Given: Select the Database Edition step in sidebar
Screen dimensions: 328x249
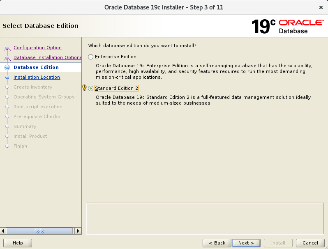Looking at the screenshot, I should pyautogui.click(x=36, y=67).
